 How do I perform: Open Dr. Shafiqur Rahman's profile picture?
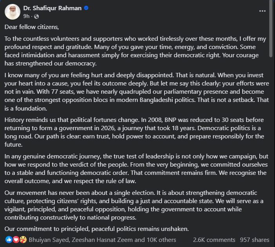[x=13, y=12]
